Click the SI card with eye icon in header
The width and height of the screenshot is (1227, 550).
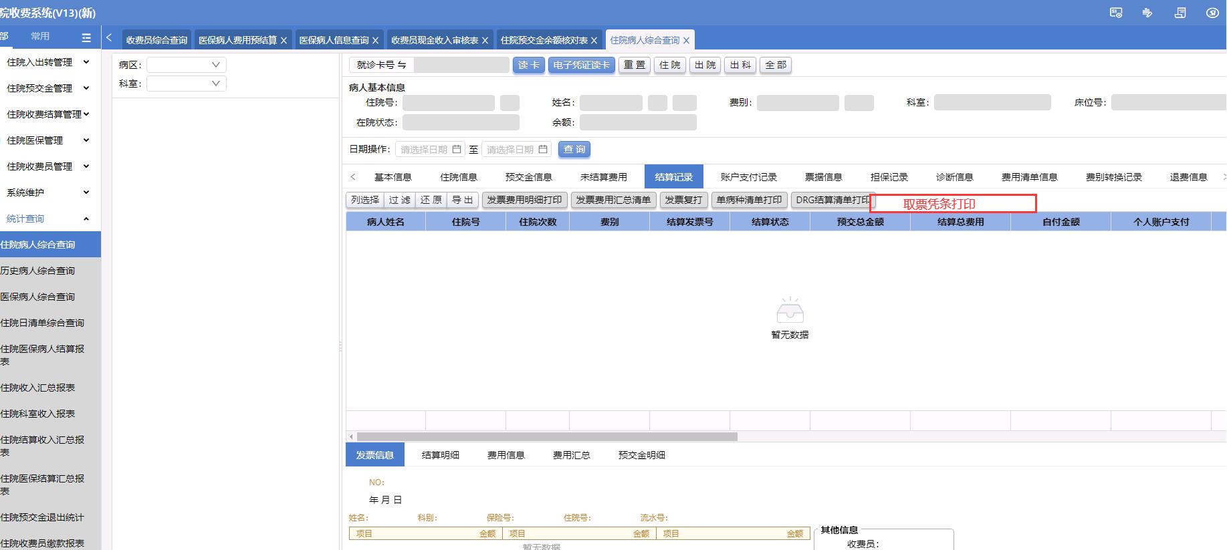1116,13
